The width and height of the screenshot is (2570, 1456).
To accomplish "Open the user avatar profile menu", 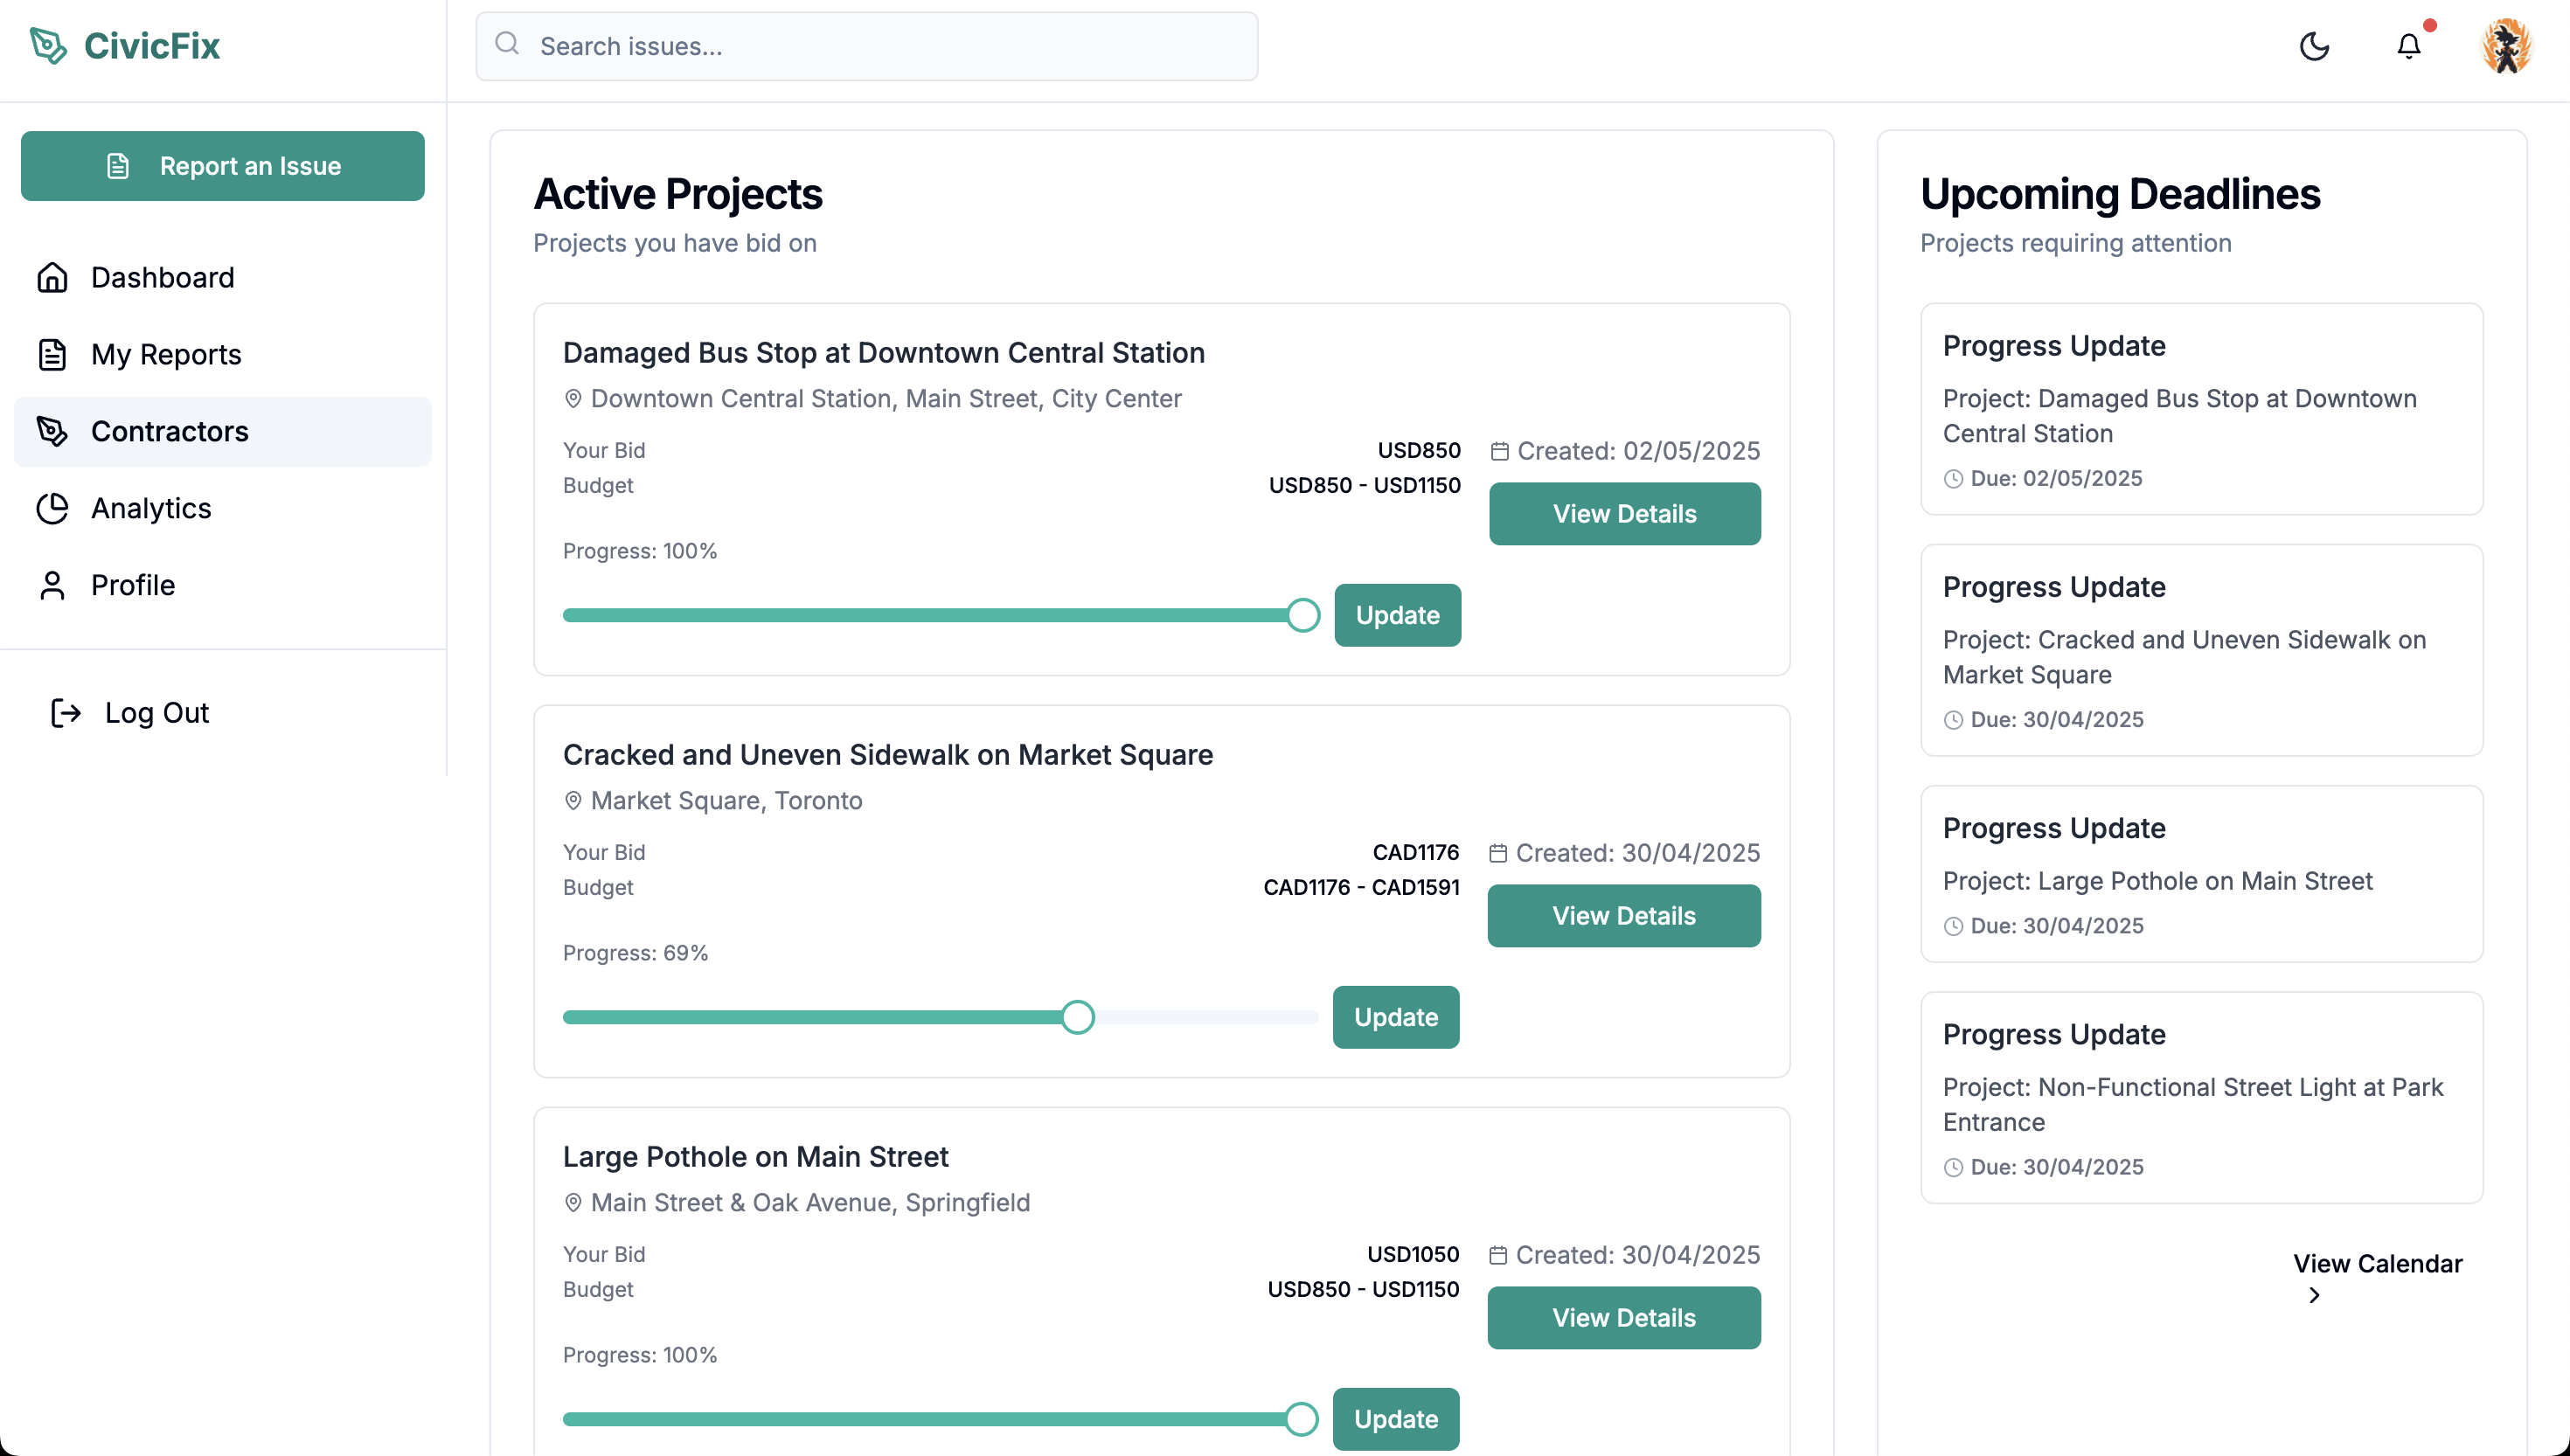I will (2506, 46).
